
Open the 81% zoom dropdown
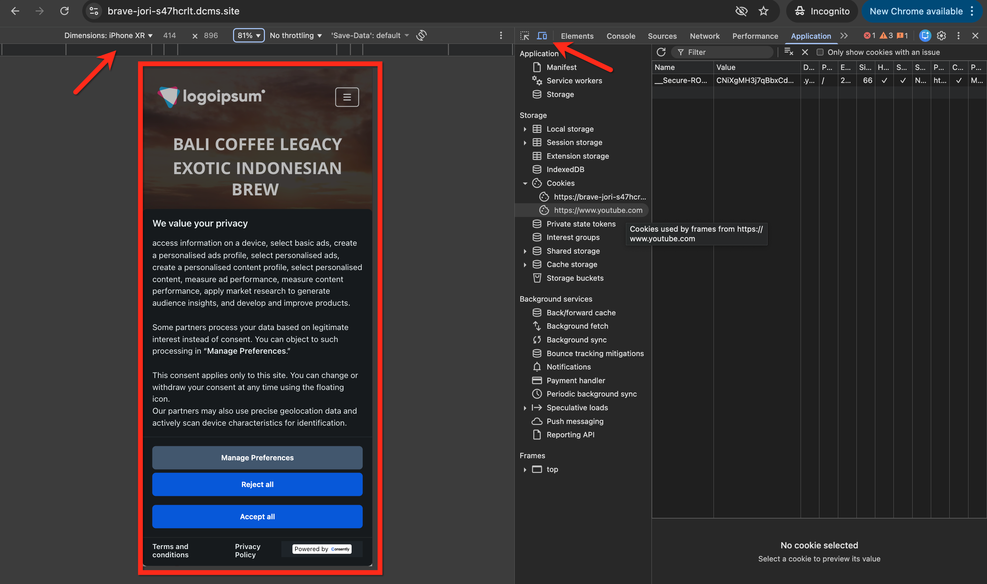click(x=248, y=35)
